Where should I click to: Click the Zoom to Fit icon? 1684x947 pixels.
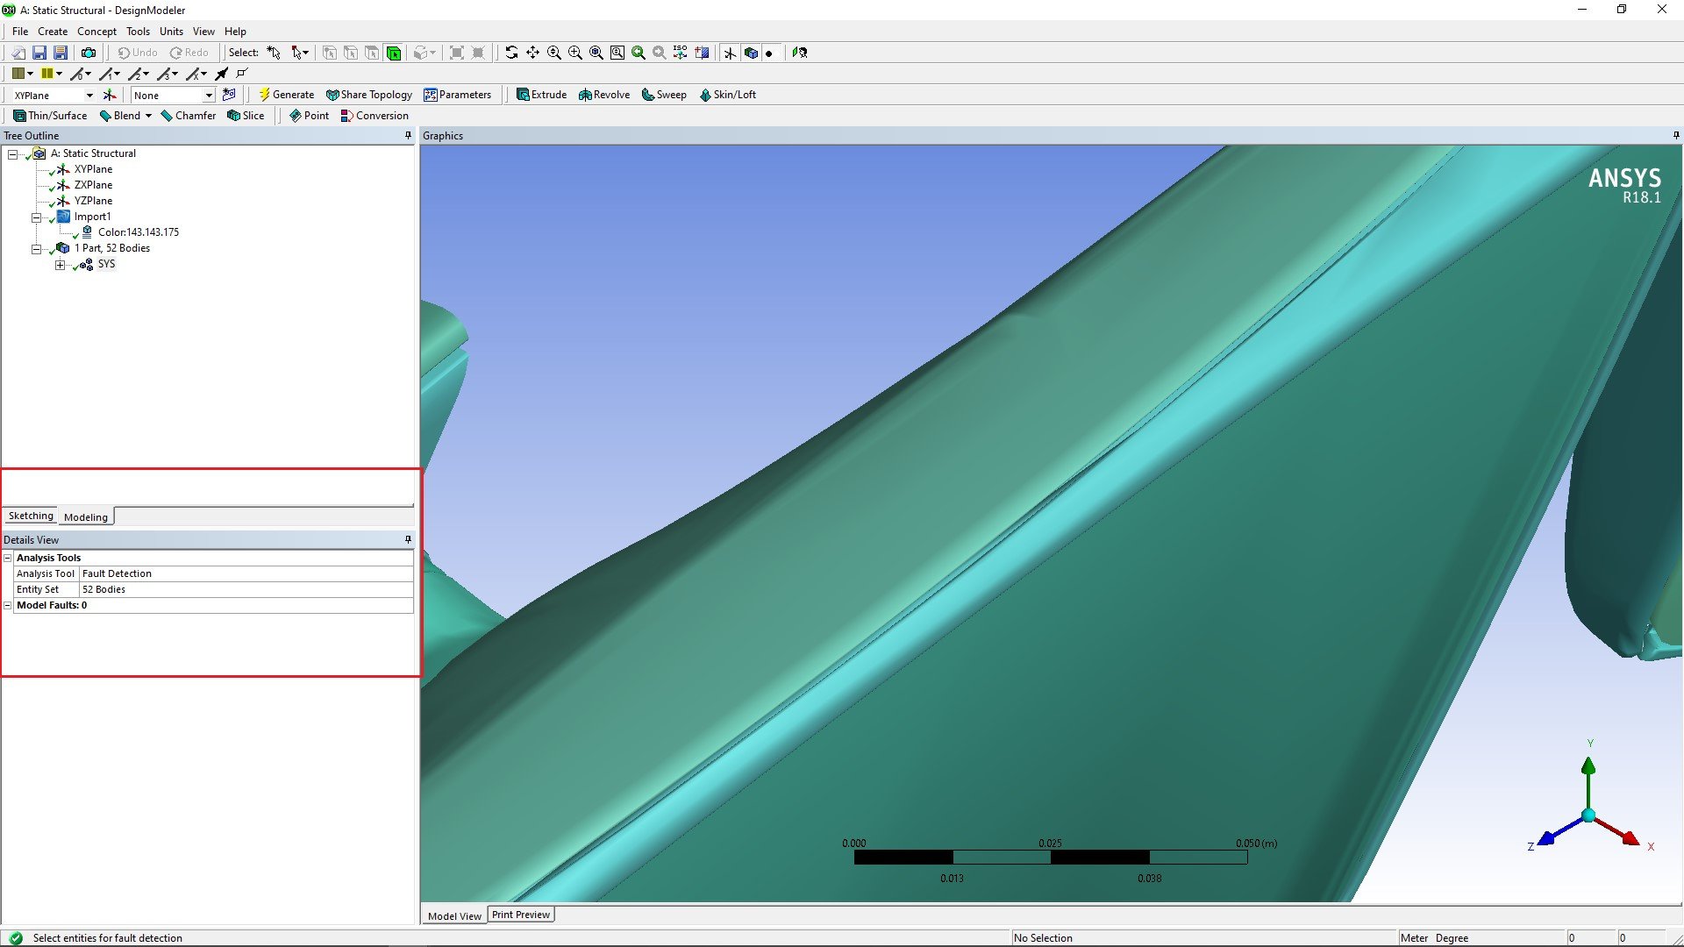(596, 53)
